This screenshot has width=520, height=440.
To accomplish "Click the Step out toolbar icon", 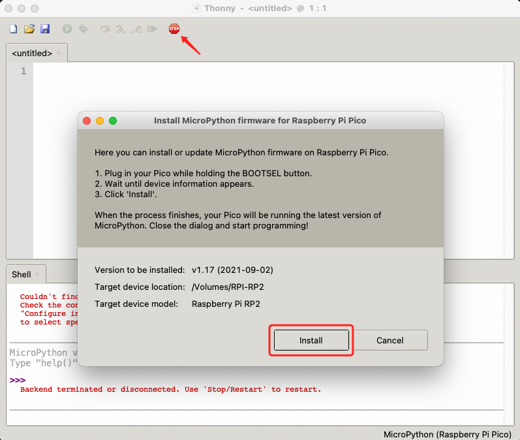I will 136,29.
